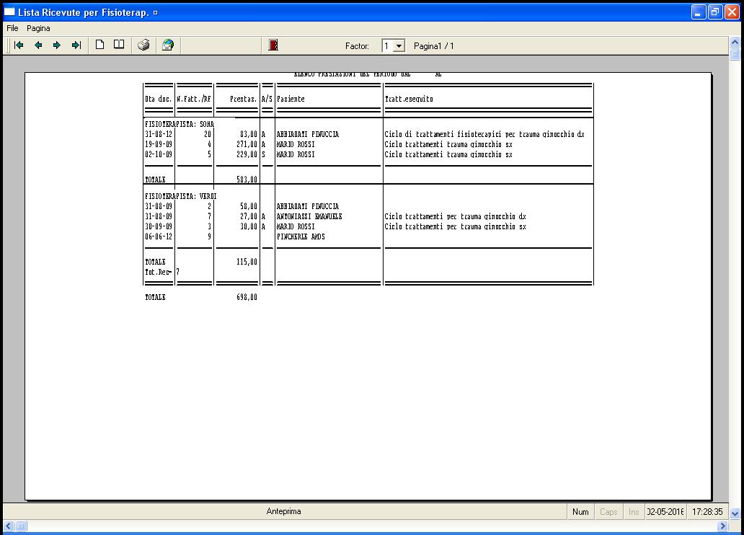The image size is (744, 535).
Task: Click the window title bar system icon
Action: click(9, 12)
